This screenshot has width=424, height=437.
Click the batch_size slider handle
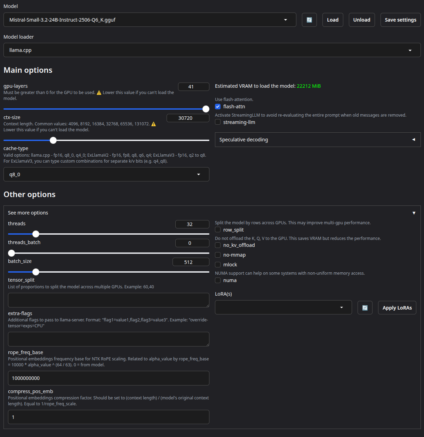pos(36,272)
